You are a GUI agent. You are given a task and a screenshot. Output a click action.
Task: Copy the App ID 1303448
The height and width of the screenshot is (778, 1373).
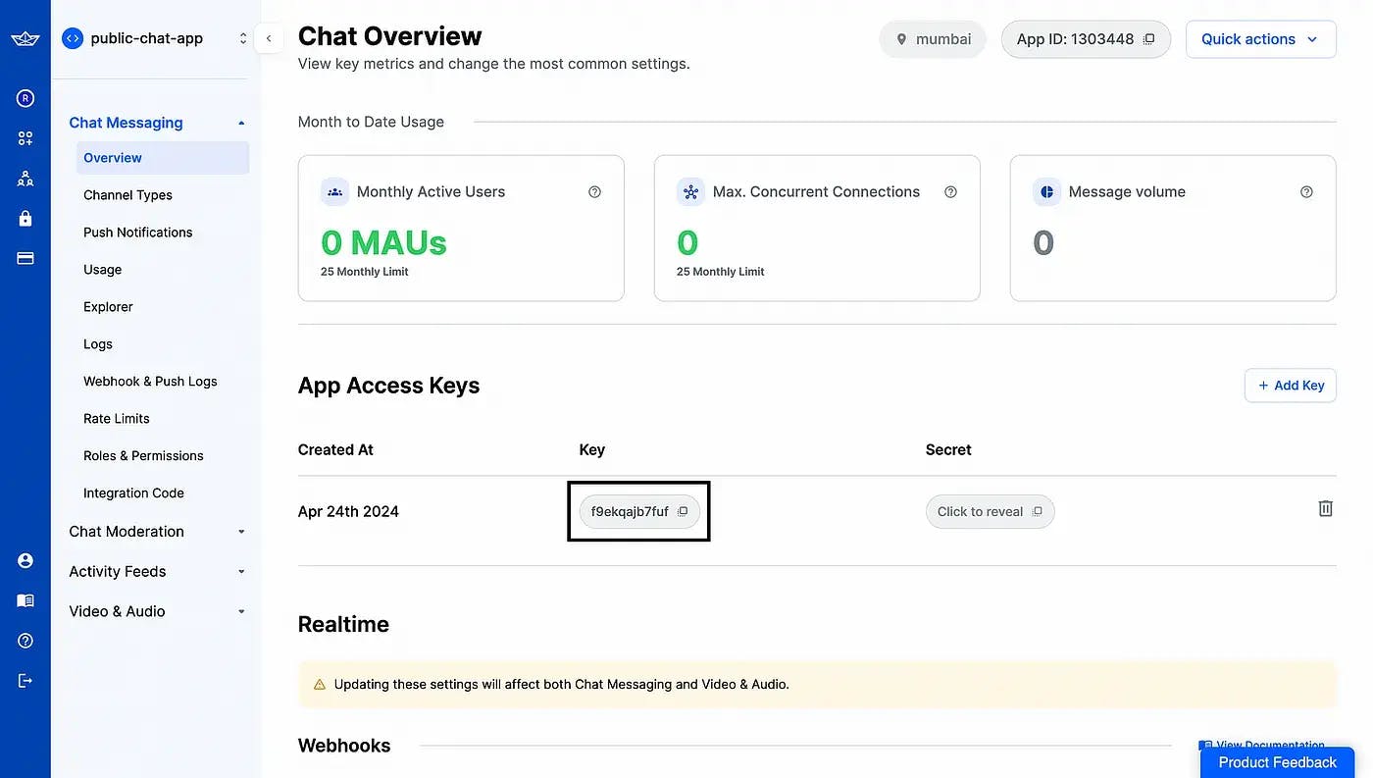point(1149,39)
